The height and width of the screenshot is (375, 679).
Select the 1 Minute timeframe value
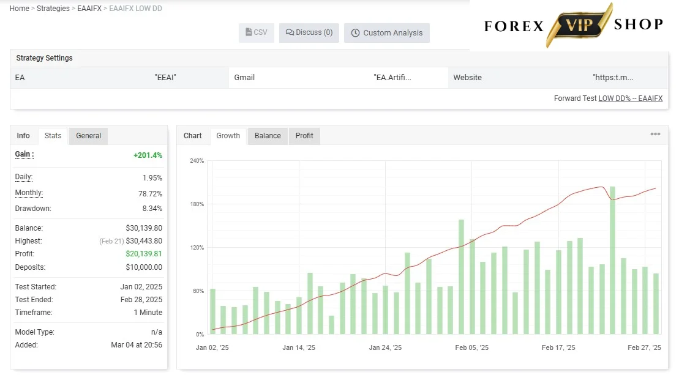148,312
